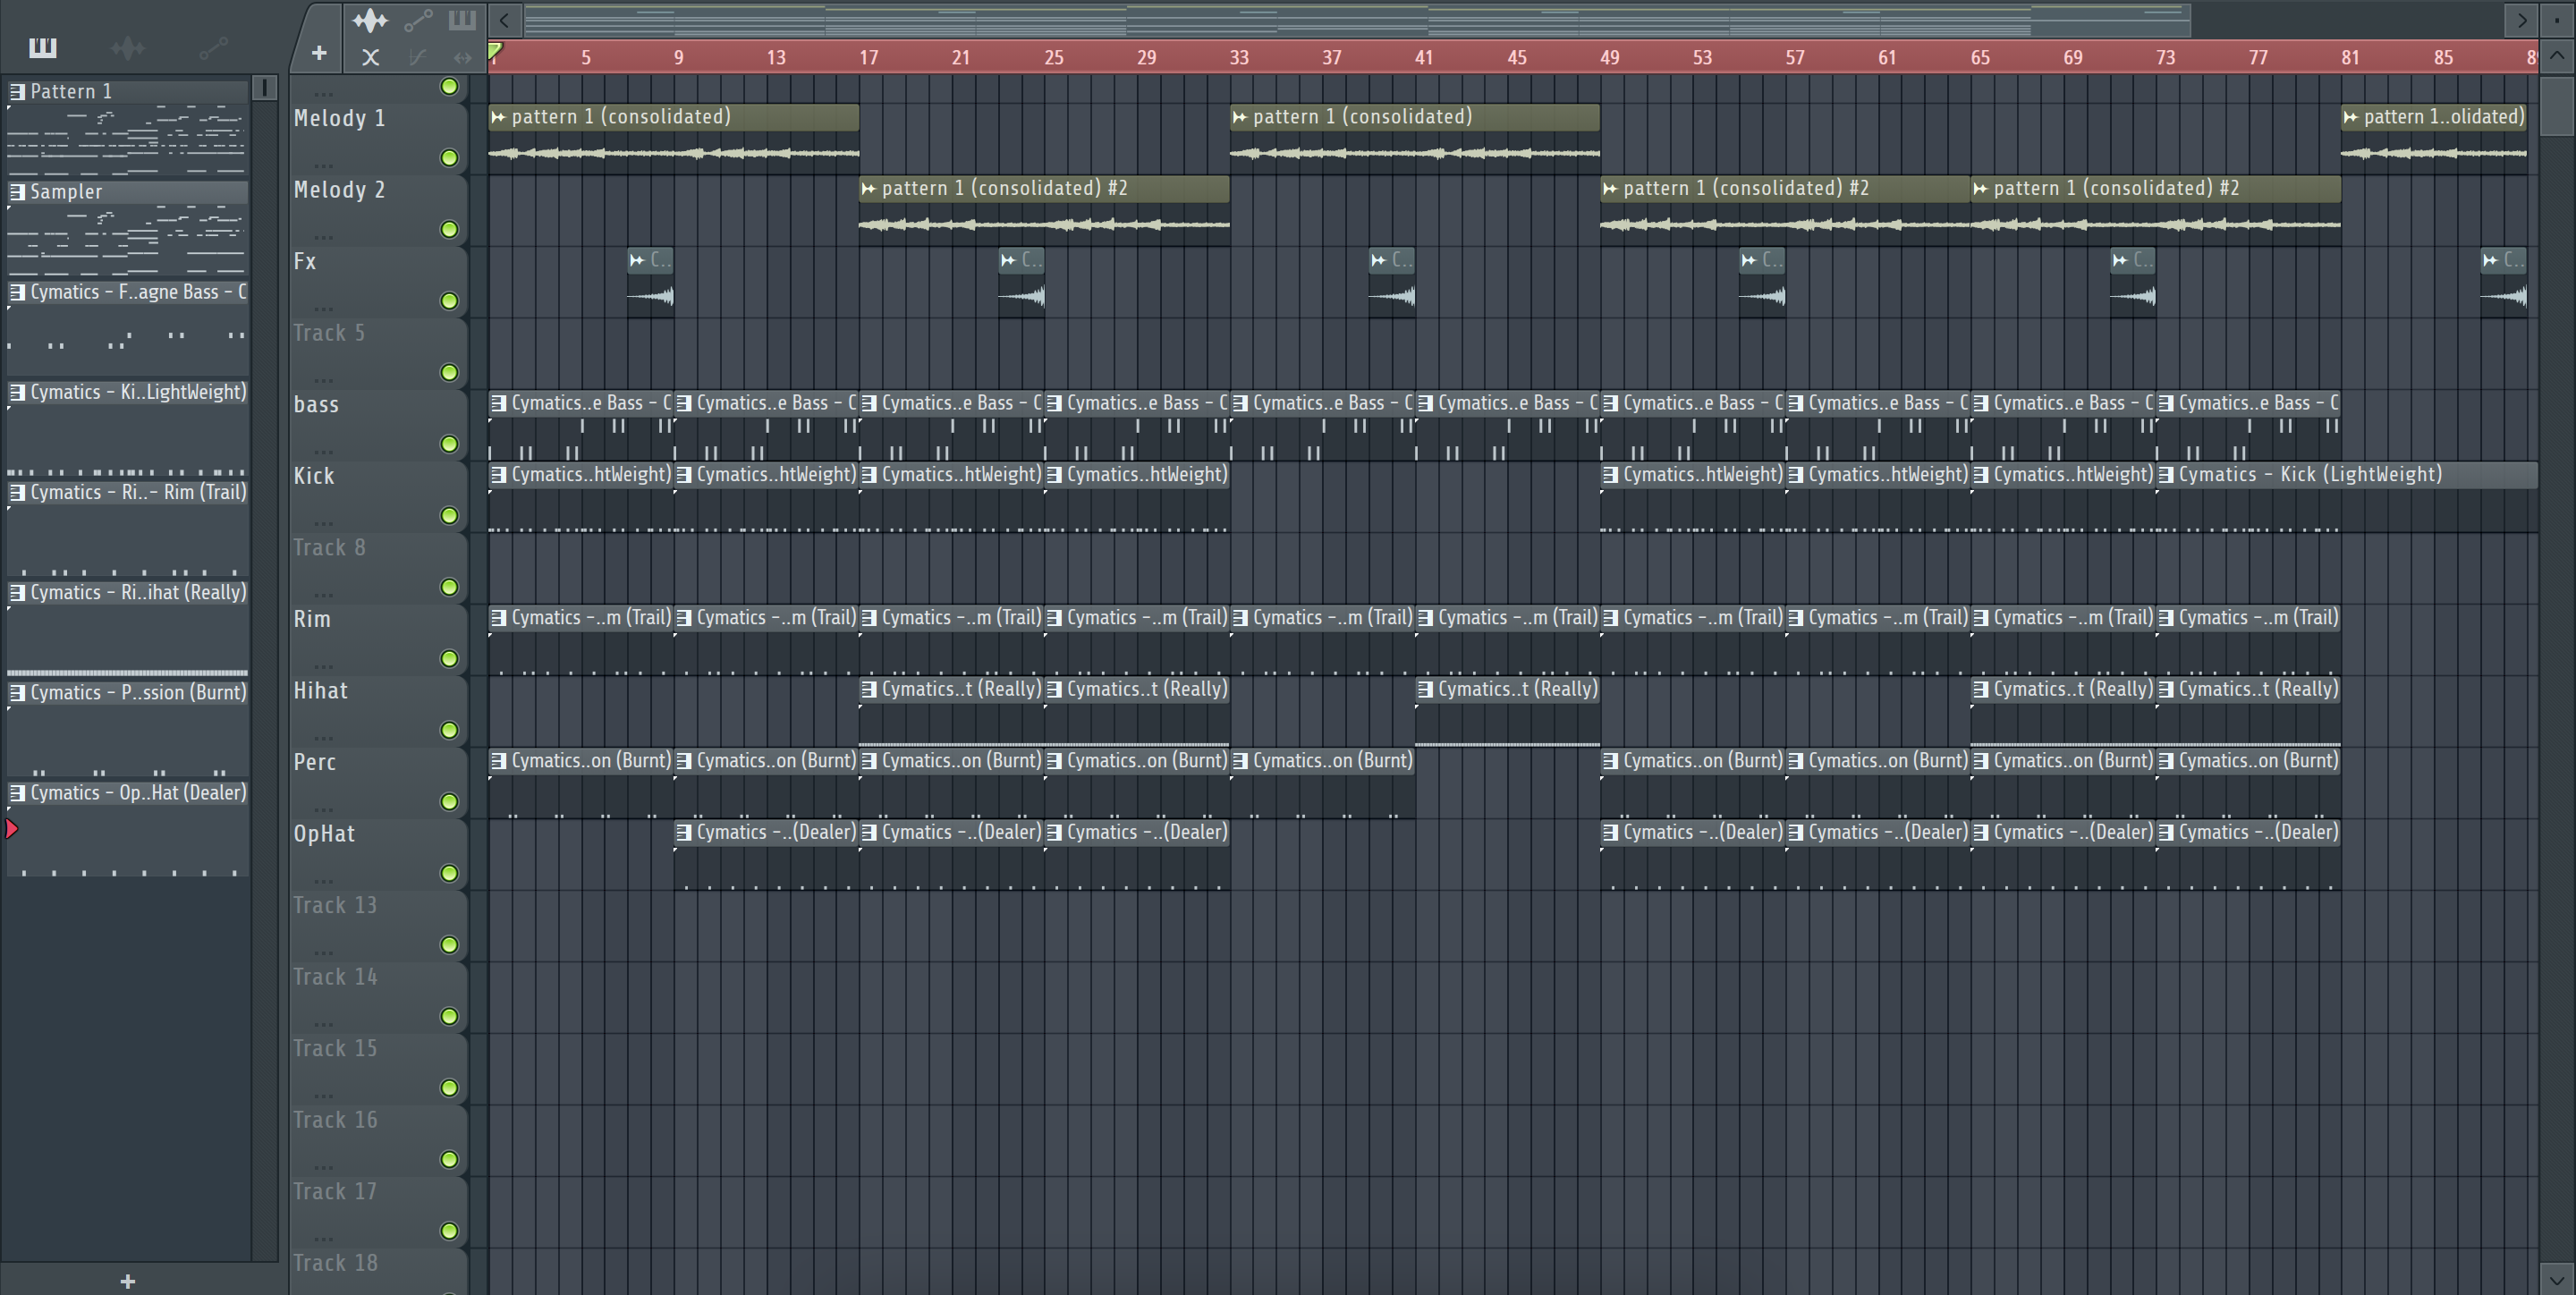
Task: Select the Track 13 header
Action: coord(379,926)
